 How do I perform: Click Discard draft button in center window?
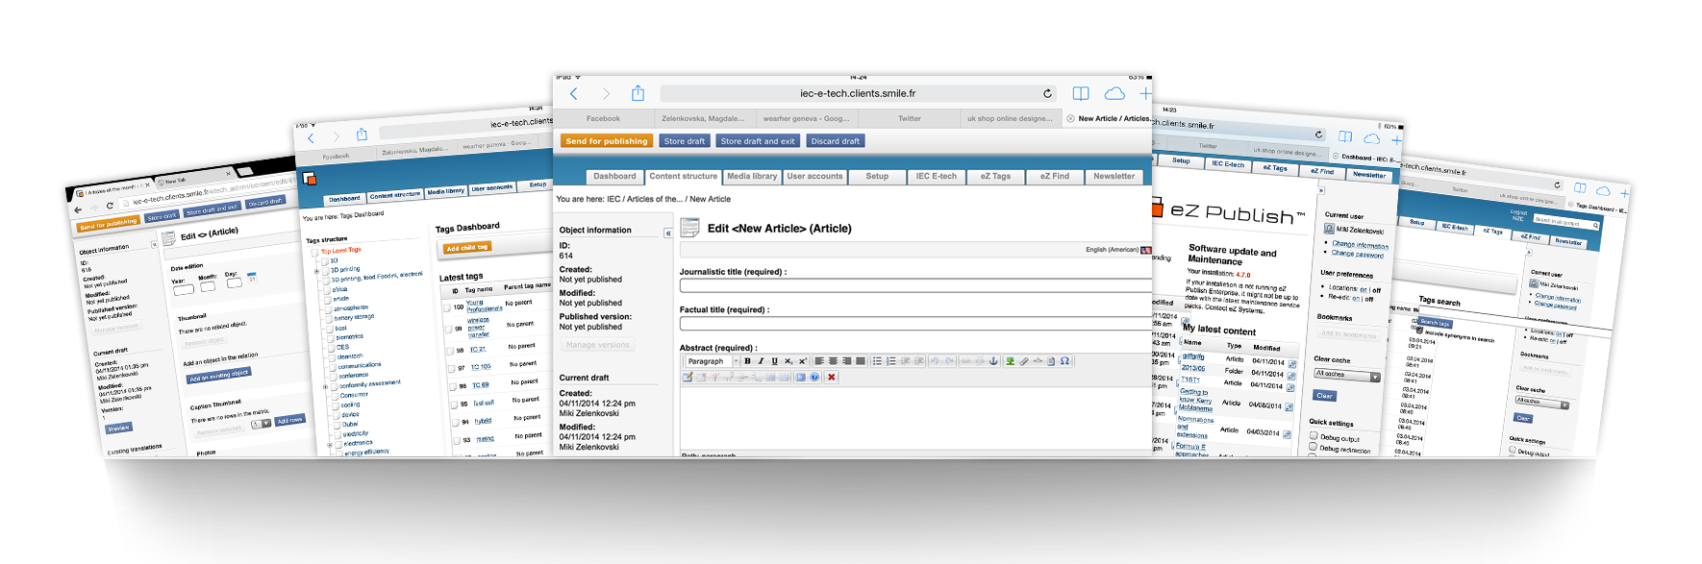(835, 141)
